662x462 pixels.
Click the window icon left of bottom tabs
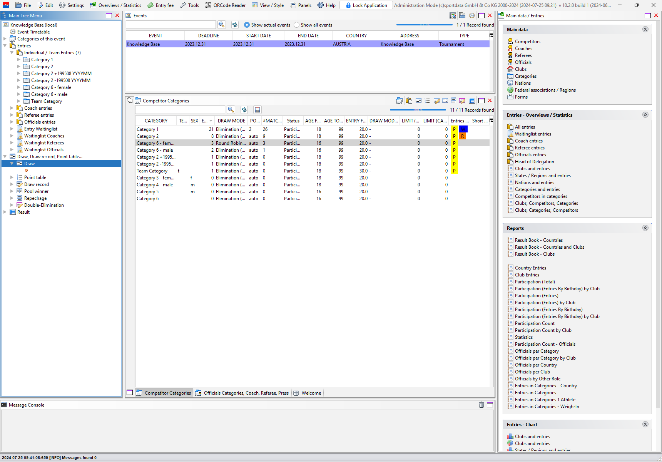[x=130, y=393]
